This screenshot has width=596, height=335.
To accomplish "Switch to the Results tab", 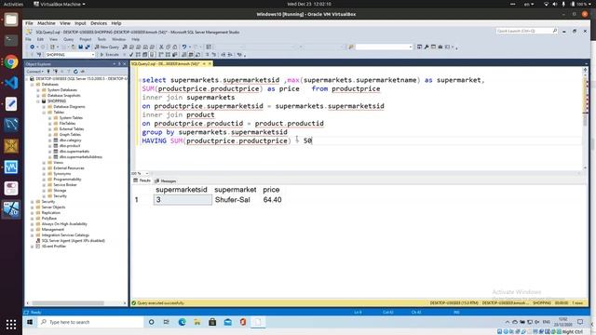I will tap(142, 181).
